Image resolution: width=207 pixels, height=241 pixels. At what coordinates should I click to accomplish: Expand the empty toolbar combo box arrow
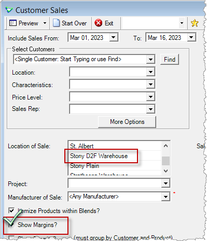click(x=182, y=23)
